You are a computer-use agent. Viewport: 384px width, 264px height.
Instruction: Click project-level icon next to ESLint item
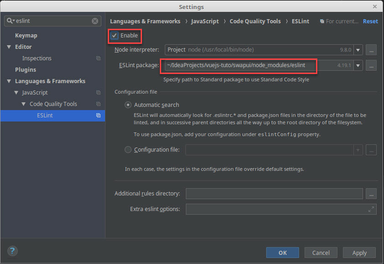tap(98, 116)
